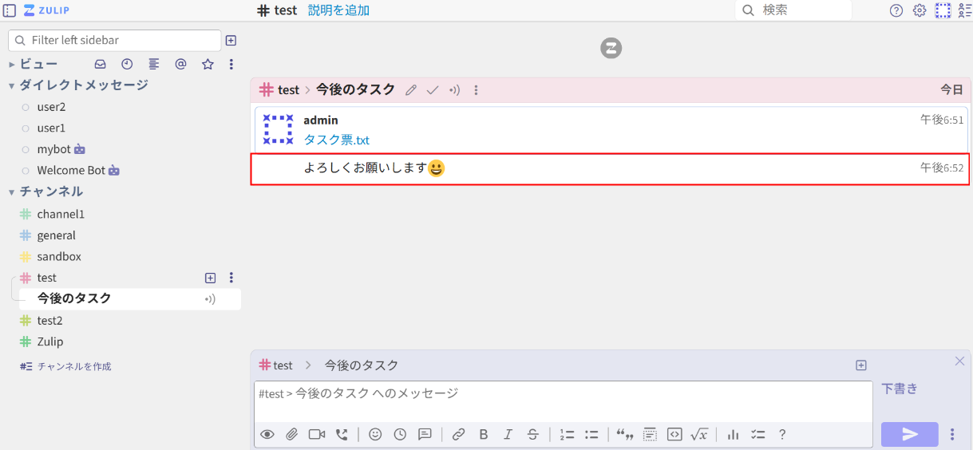Open the channel1 channel
This screenshot has height=450, width=973.
[61, 214]
